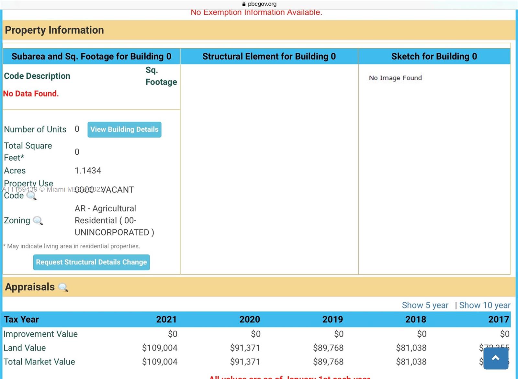Click the padlock icon in the address bar
Image resolution: width=518 pixels, height=379 pixels.
click(244, 4)
